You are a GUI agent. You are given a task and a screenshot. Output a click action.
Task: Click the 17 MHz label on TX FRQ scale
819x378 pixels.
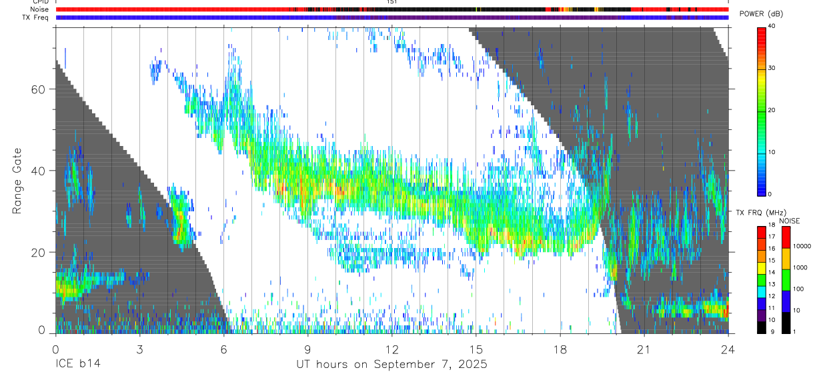pyautogui.click(x=772, y=237)
